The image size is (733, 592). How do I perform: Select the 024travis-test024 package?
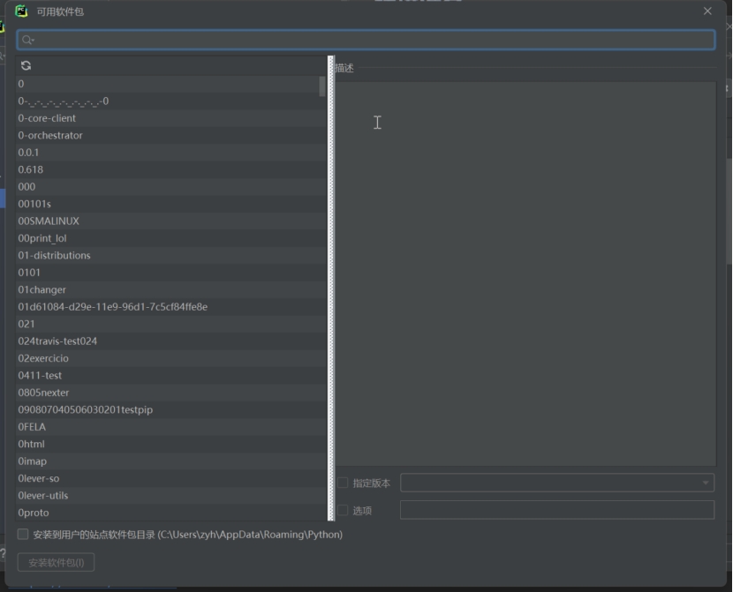click(57, 341)
